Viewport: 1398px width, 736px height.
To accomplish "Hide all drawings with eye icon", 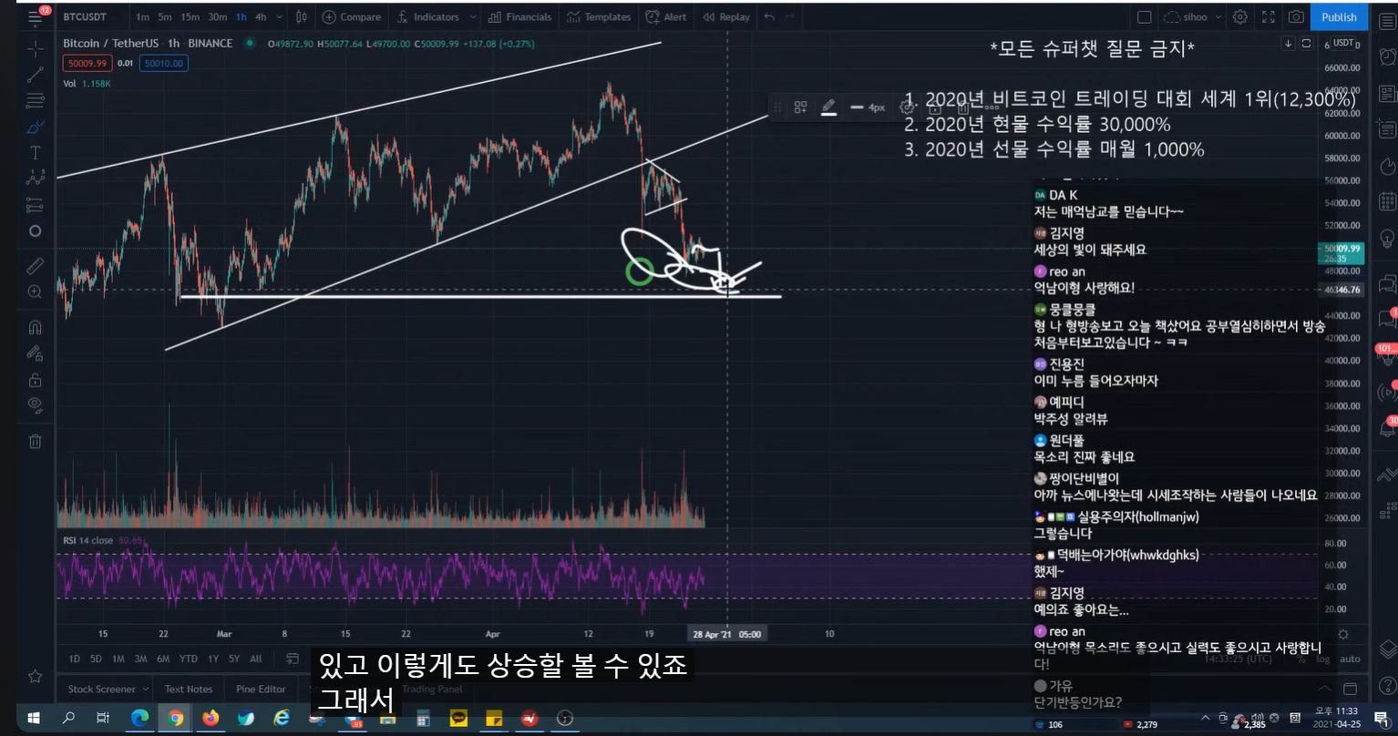I will pyautogui.click(x=35, y=404).
